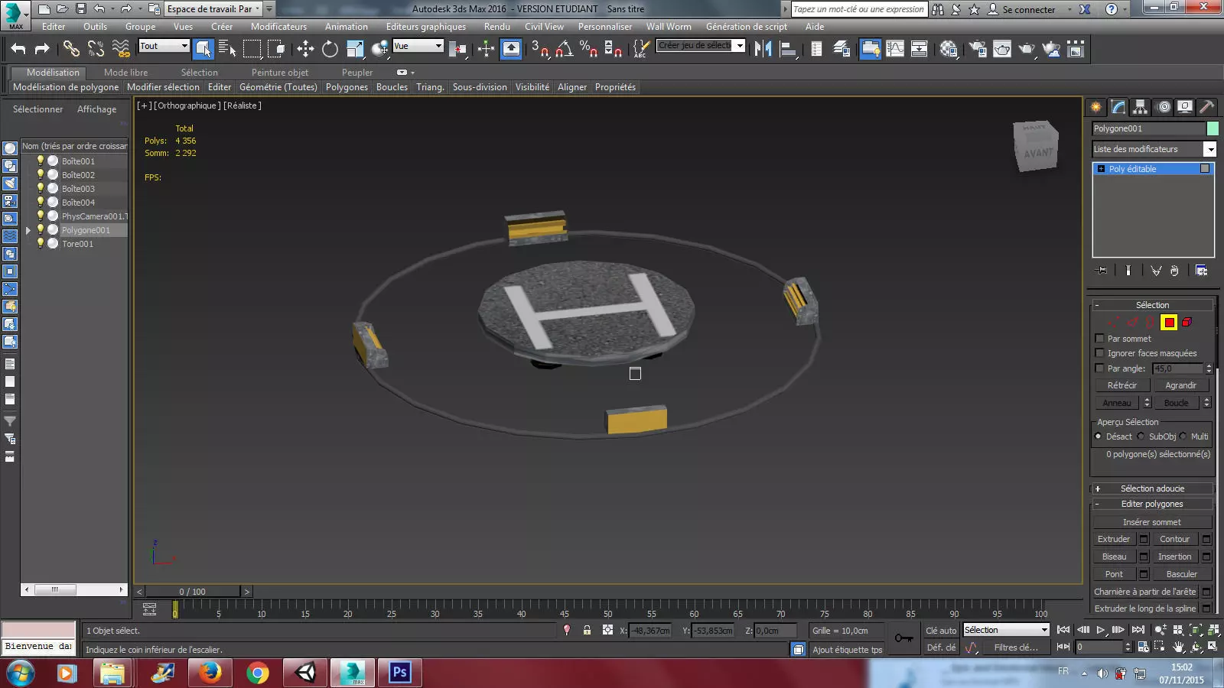Toggle the Angle Snap icon
The image size is (1224, 688).
tap(564, 49)
